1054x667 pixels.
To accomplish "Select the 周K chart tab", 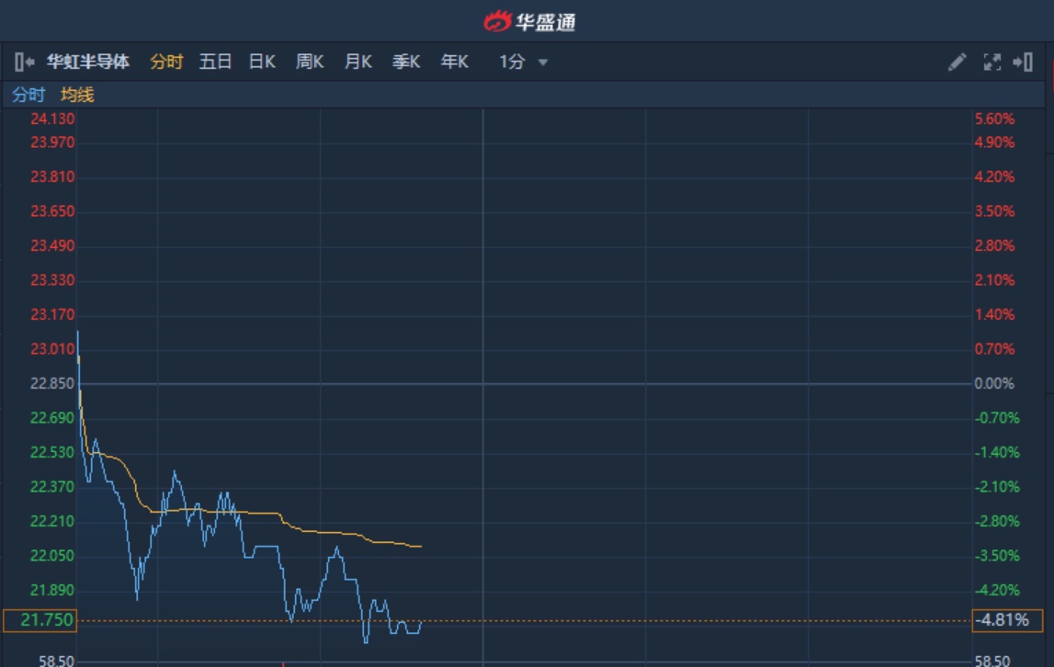I will click(x=310, y=62).
